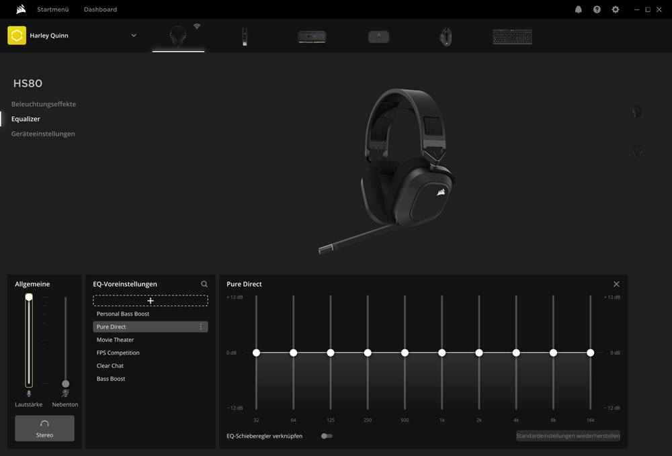Show lower headset view thumbnail on right
Viewport: 672px width, 456px height.
click(637, 150)
